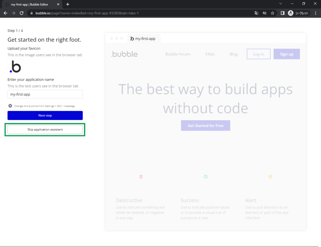Click the red trash Destructive icon

[x=141, y=177]
